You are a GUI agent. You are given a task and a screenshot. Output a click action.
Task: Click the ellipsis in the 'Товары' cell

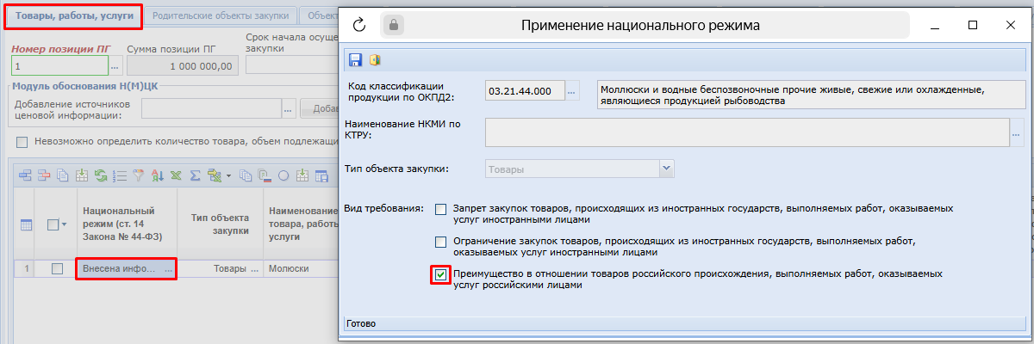click(x=256, y=268)
